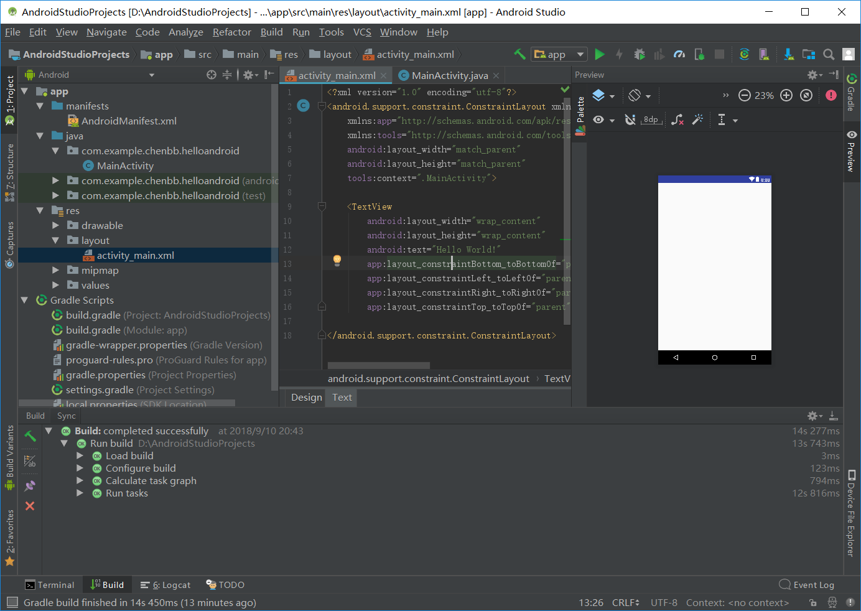Image resolution: width=861 pixels, height=611 pixels.
Task: Open the Captures side tool window
Action: pyautogui.click(x=9, y=245)
